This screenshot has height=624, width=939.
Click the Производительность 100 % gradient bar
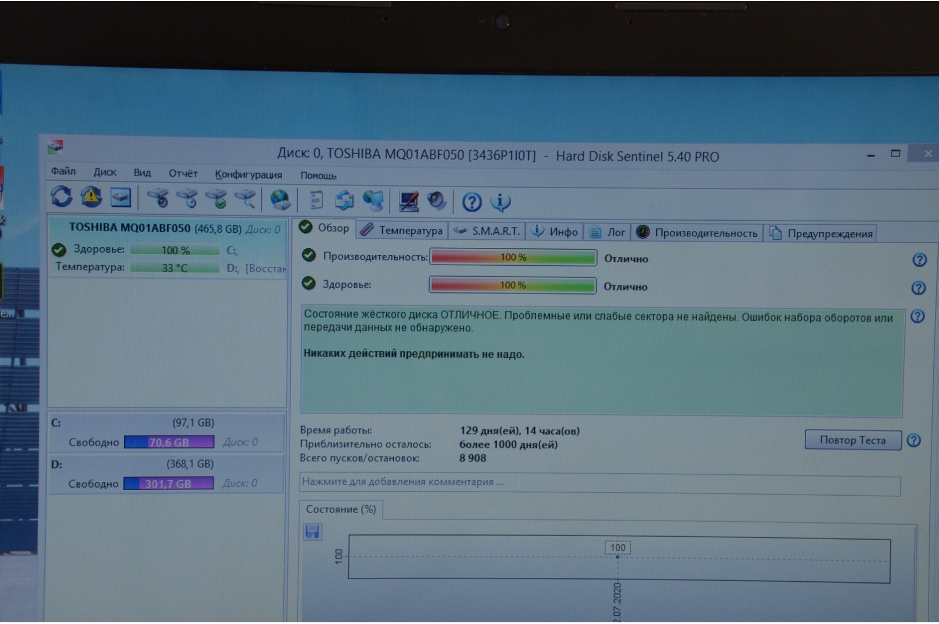(513, 258)
